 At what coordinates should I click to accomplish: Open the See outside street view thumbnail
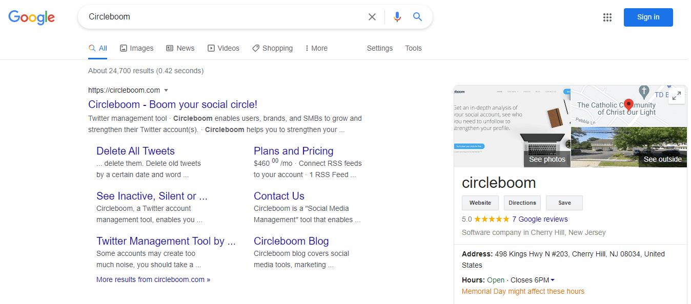coord(629,147)
